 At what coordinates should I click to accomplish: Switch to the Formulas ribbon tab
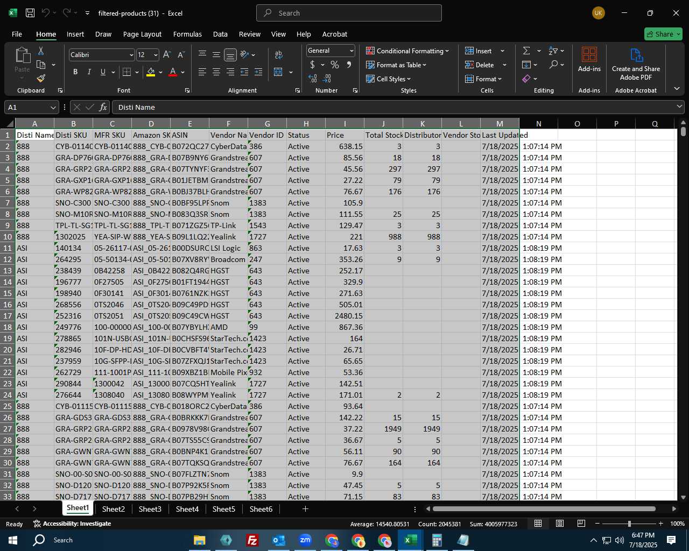click(187, 34)
